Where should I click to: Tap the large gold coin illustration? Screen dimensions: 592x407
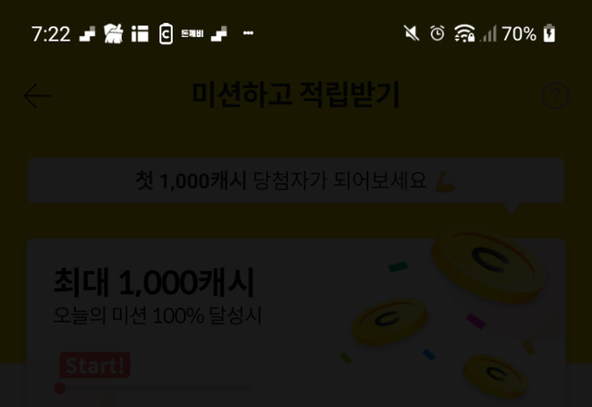488,265
